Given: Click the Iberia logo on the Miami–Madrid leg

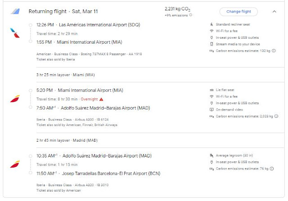Looking at the screenshot, I should point(14,98).
